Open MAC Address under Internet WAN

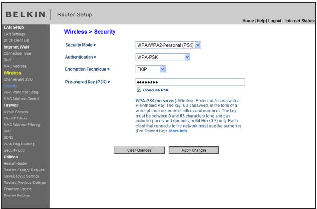pos(15,66)
